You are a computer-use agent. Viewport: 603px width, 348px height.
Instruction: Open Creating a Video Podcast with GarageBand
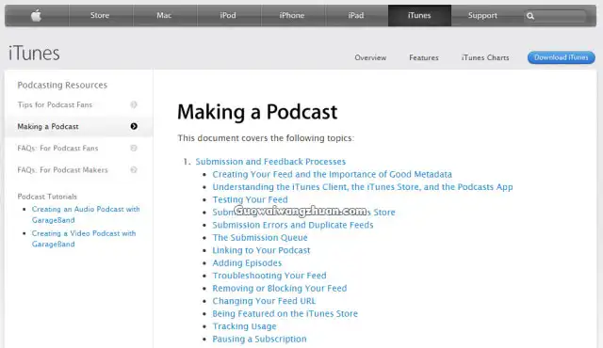tap(84, 239)
